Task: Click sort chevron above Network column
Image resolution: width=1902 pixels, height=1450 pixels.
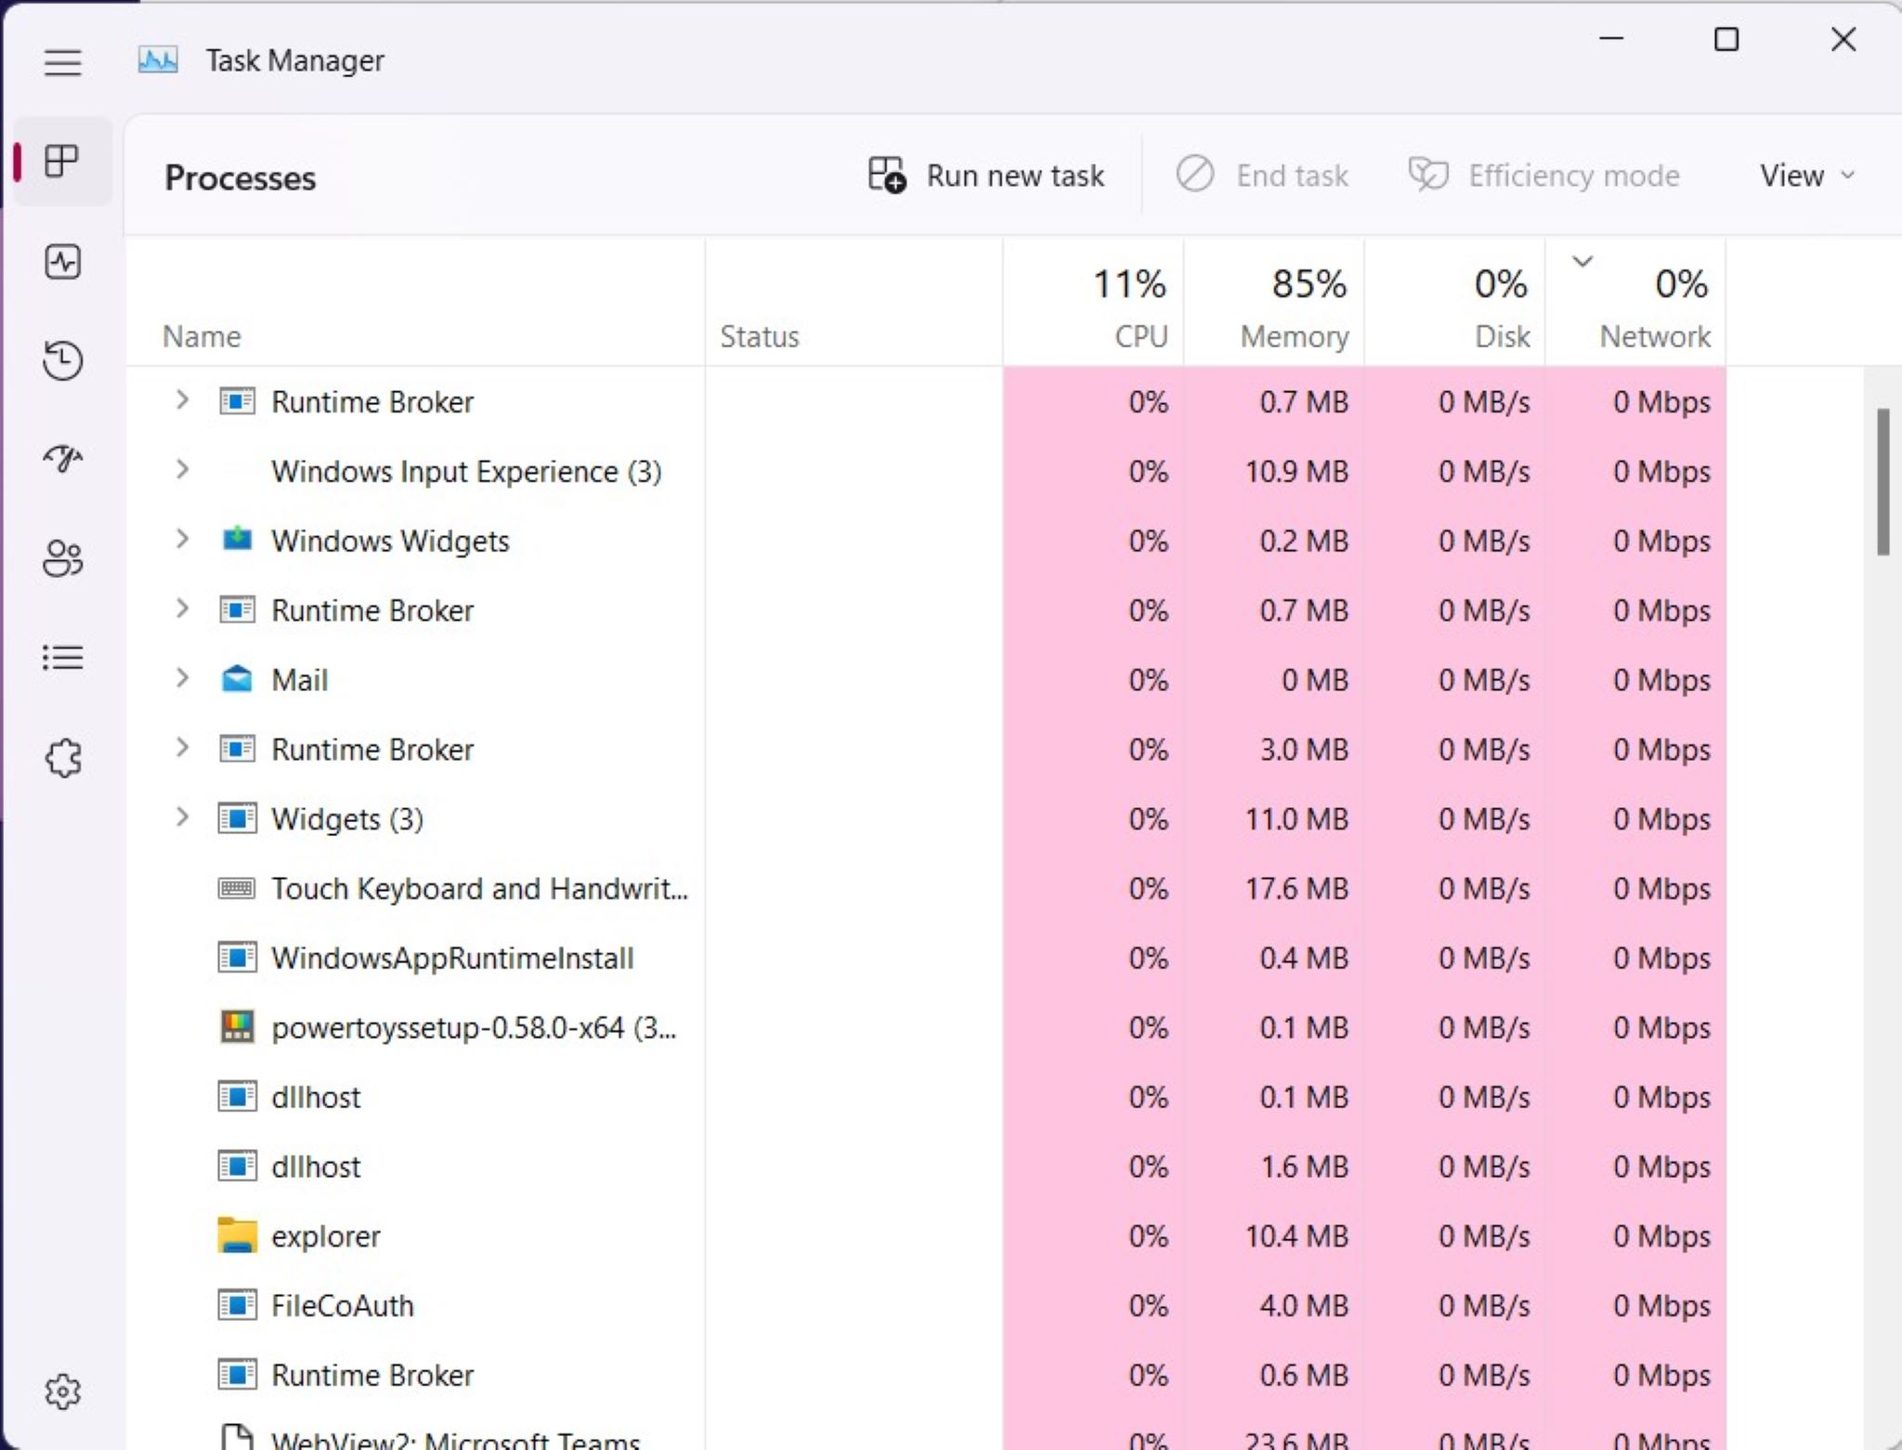Action: (x=1583, y=262)
